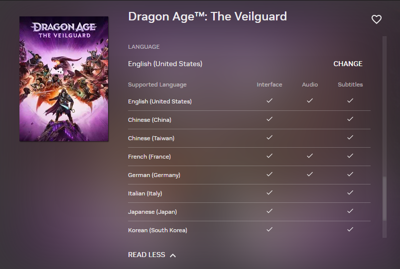Click Korean Interface checkmark
Viewport: 400px width, 269px height.
[x=269, y=229]
